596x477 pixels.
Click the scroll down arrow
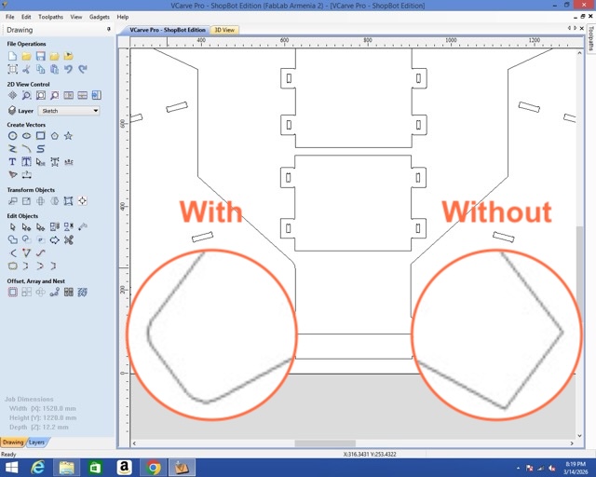579,436
